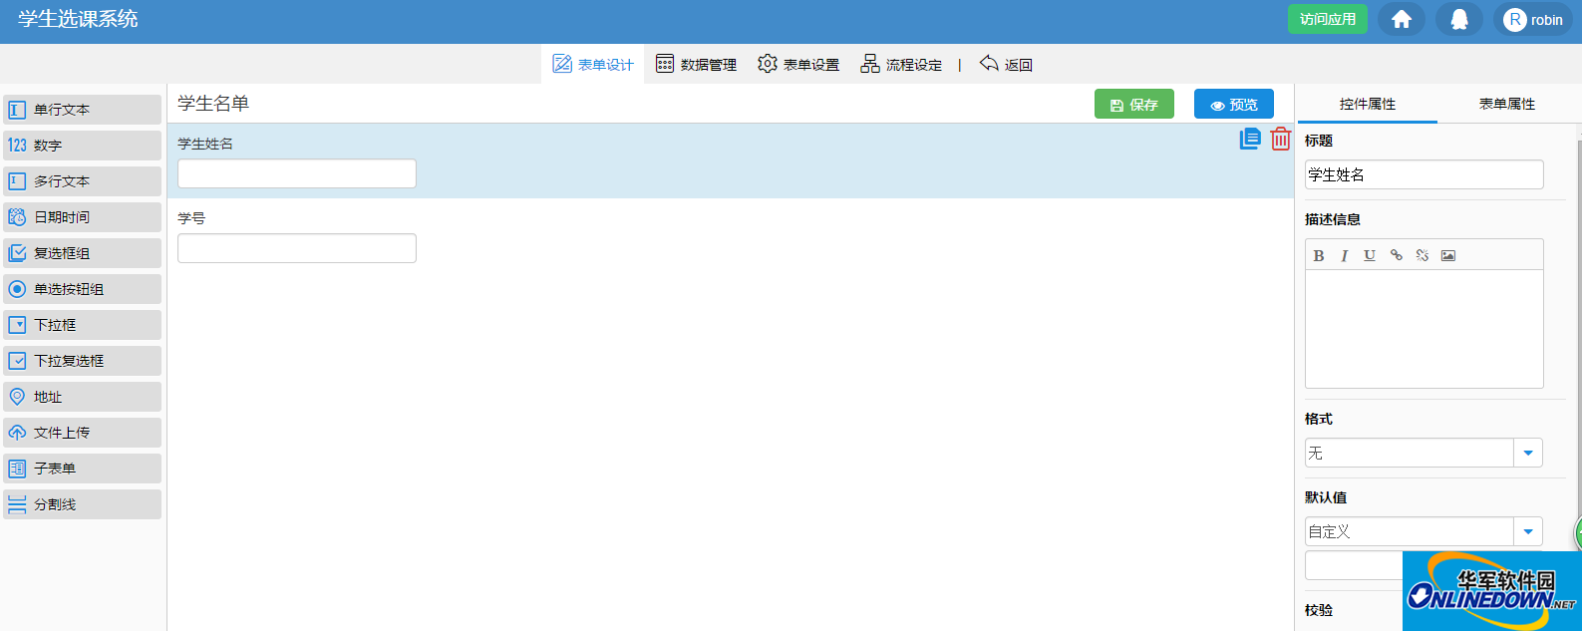Switch to 表单属性 tab
Viewport: 1582px width, 631px height.
(x=1506, y=104)
